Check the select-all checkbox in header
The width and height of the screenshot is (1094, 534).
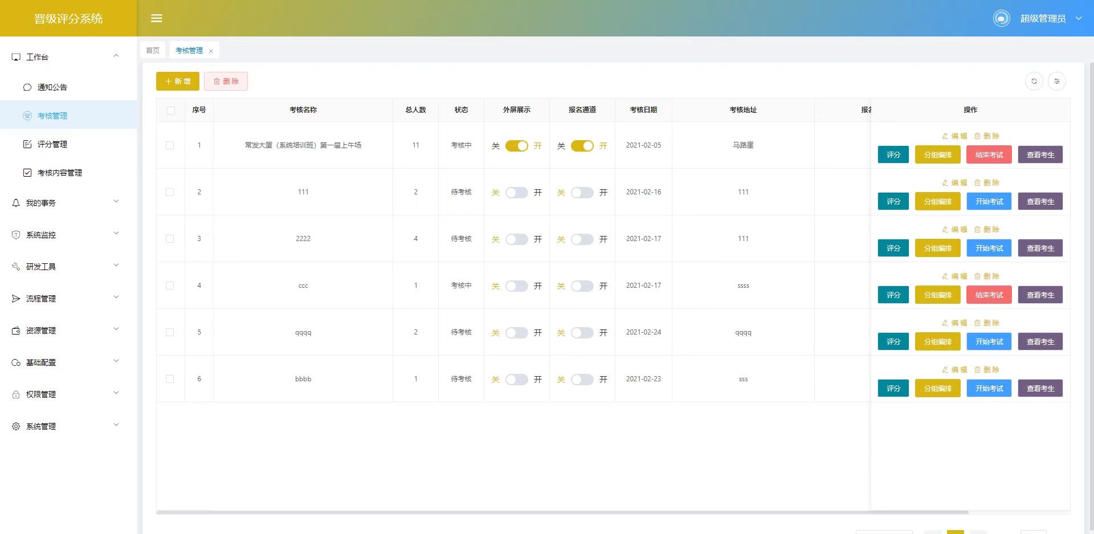coord(171,111)
